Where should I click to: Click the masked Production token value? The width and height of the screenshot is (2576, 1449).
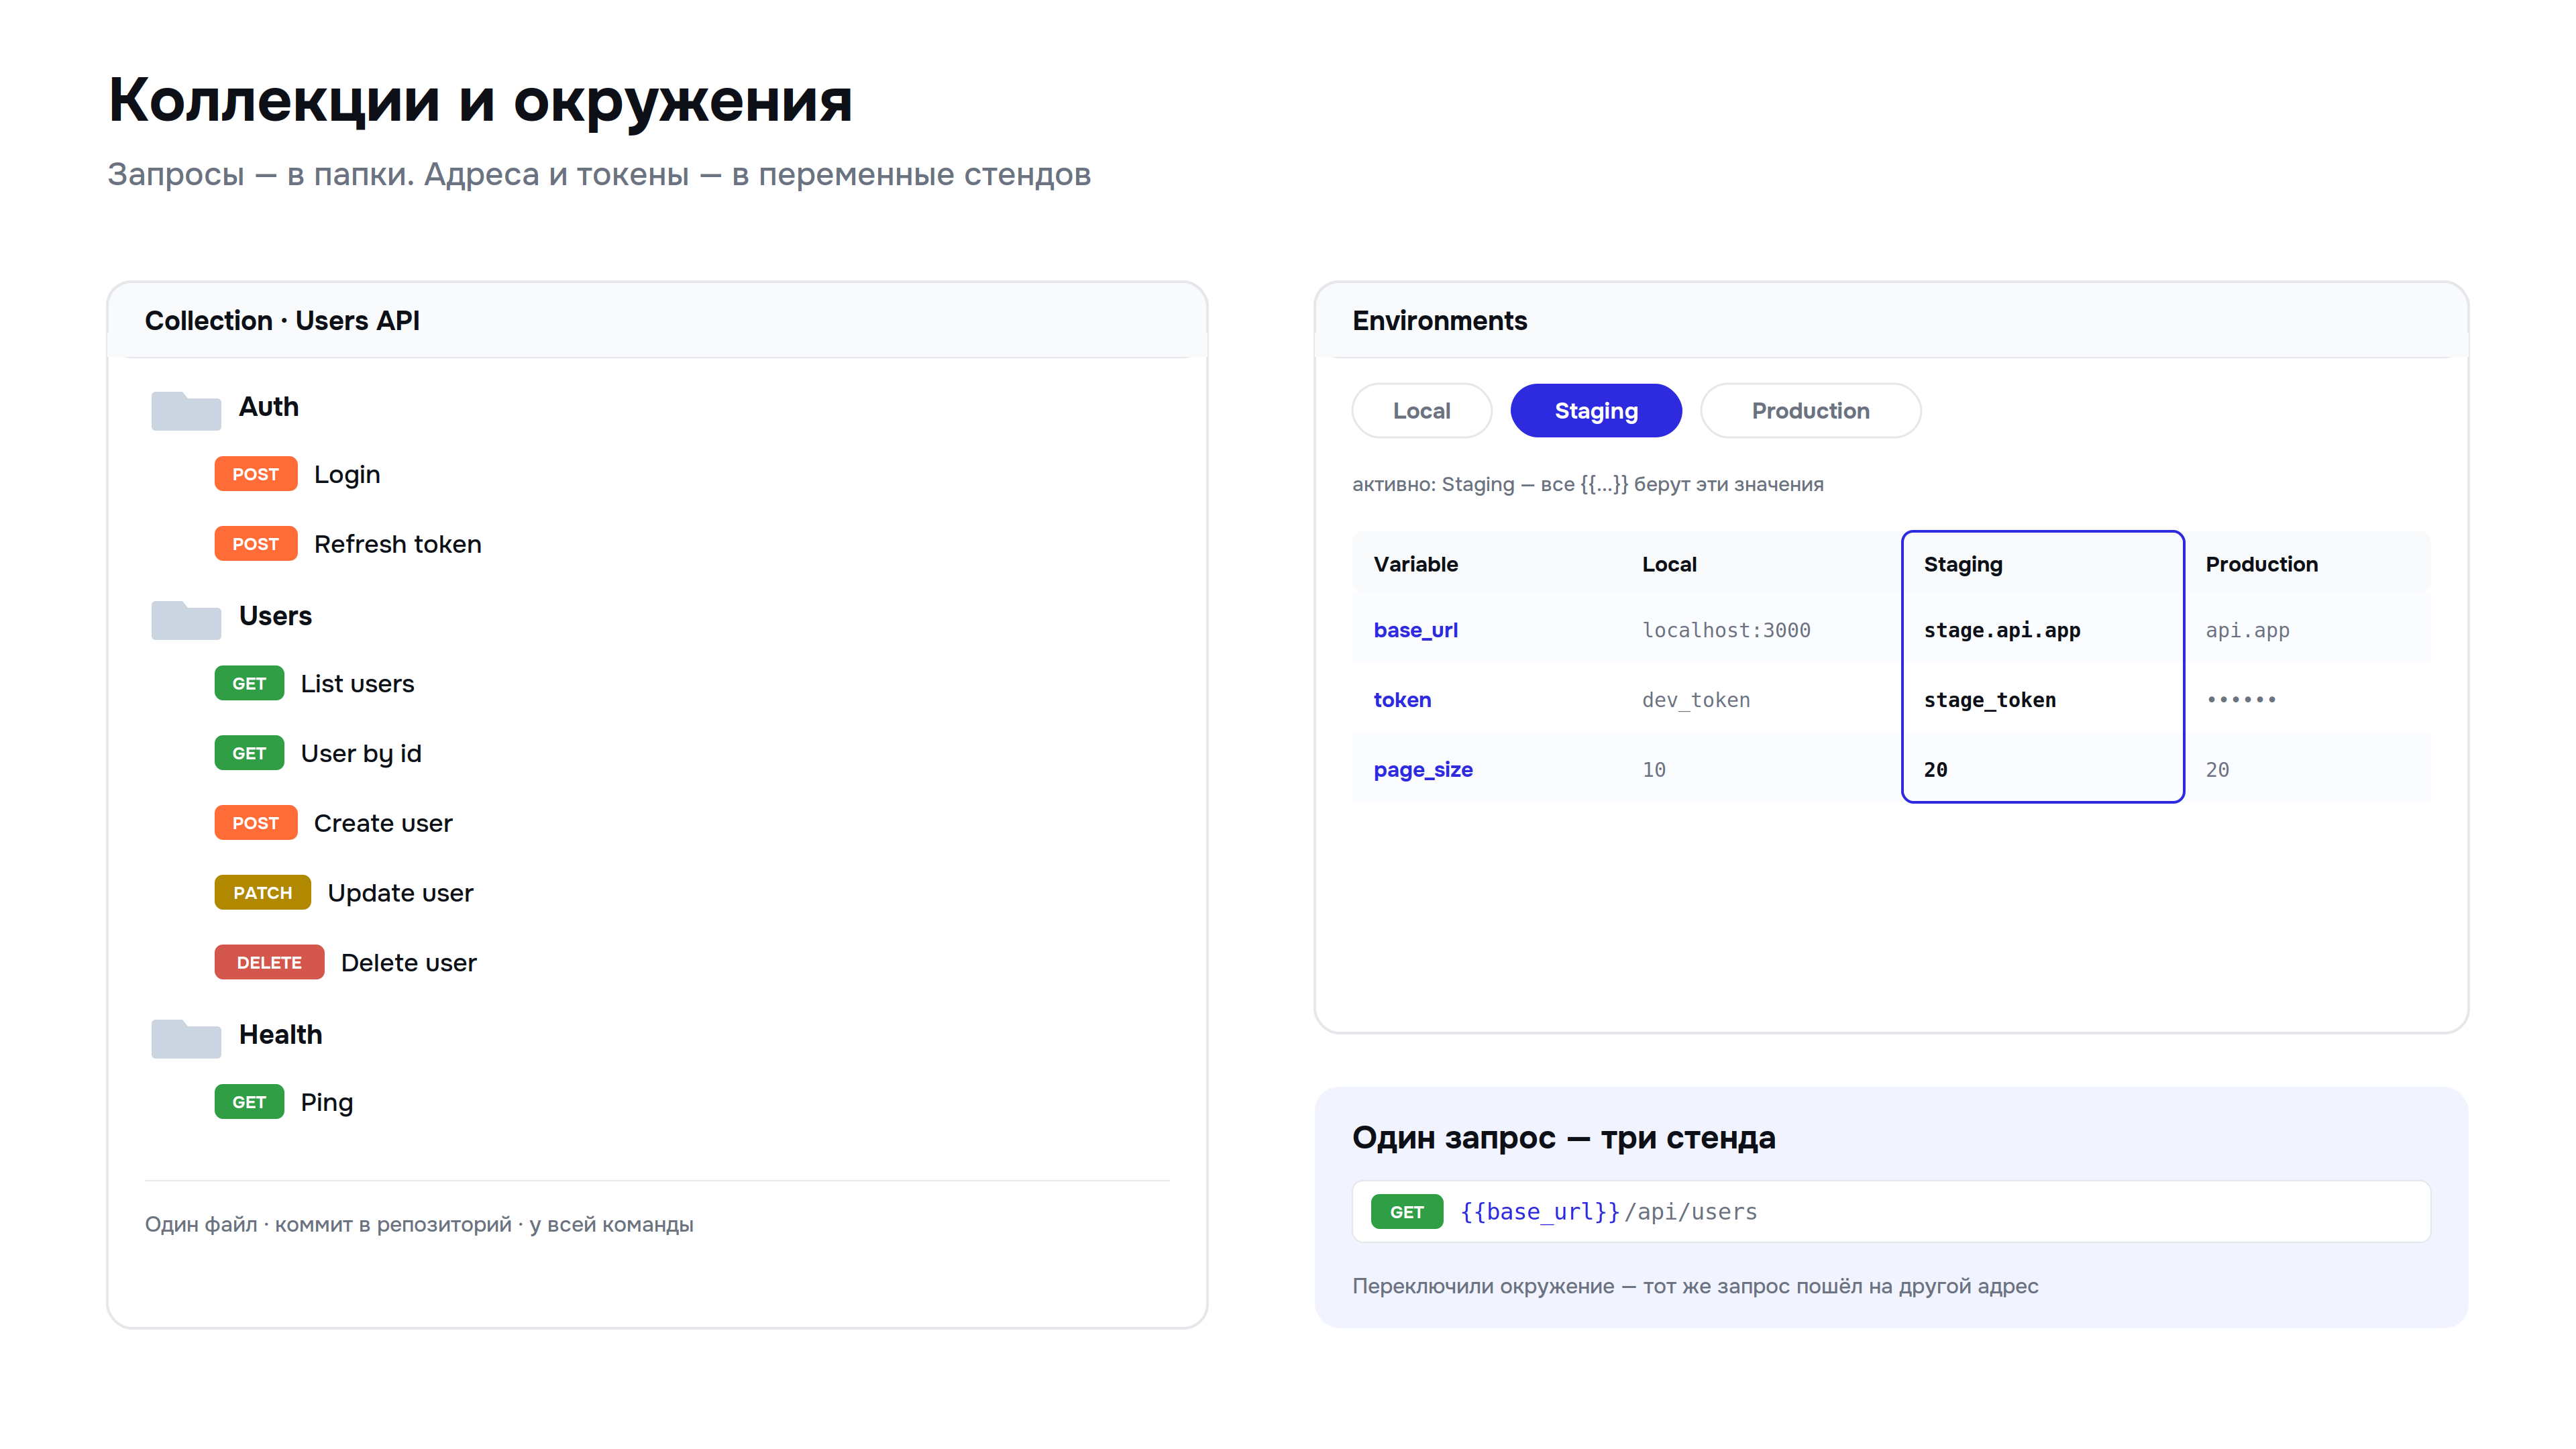[2241, 700]
